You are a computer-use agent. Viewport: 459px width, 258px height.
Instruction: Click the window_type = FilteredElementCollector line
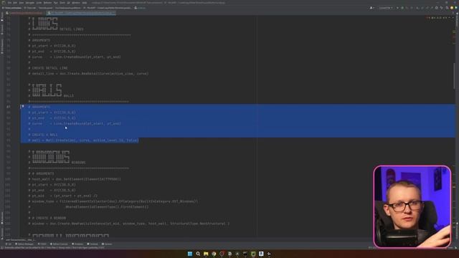click(x=113, y=201)
